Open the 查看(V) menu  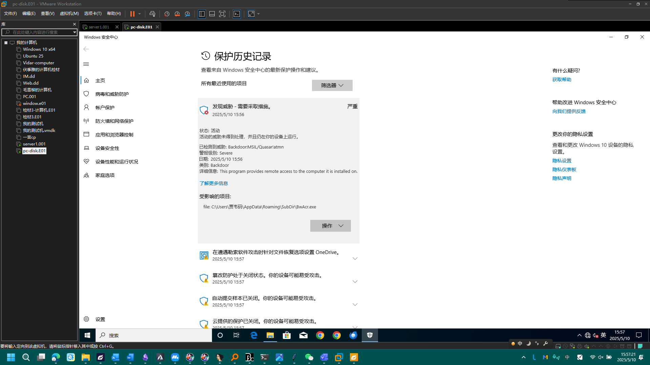[x=47, y=14]
